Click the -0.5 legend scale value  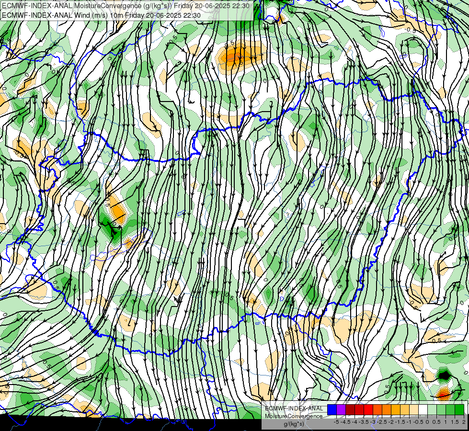pyautogui.click(x=418, y=422)
